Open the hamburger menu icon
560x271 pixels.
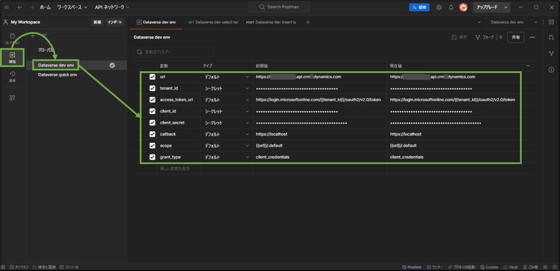click(x=7, y=7)
